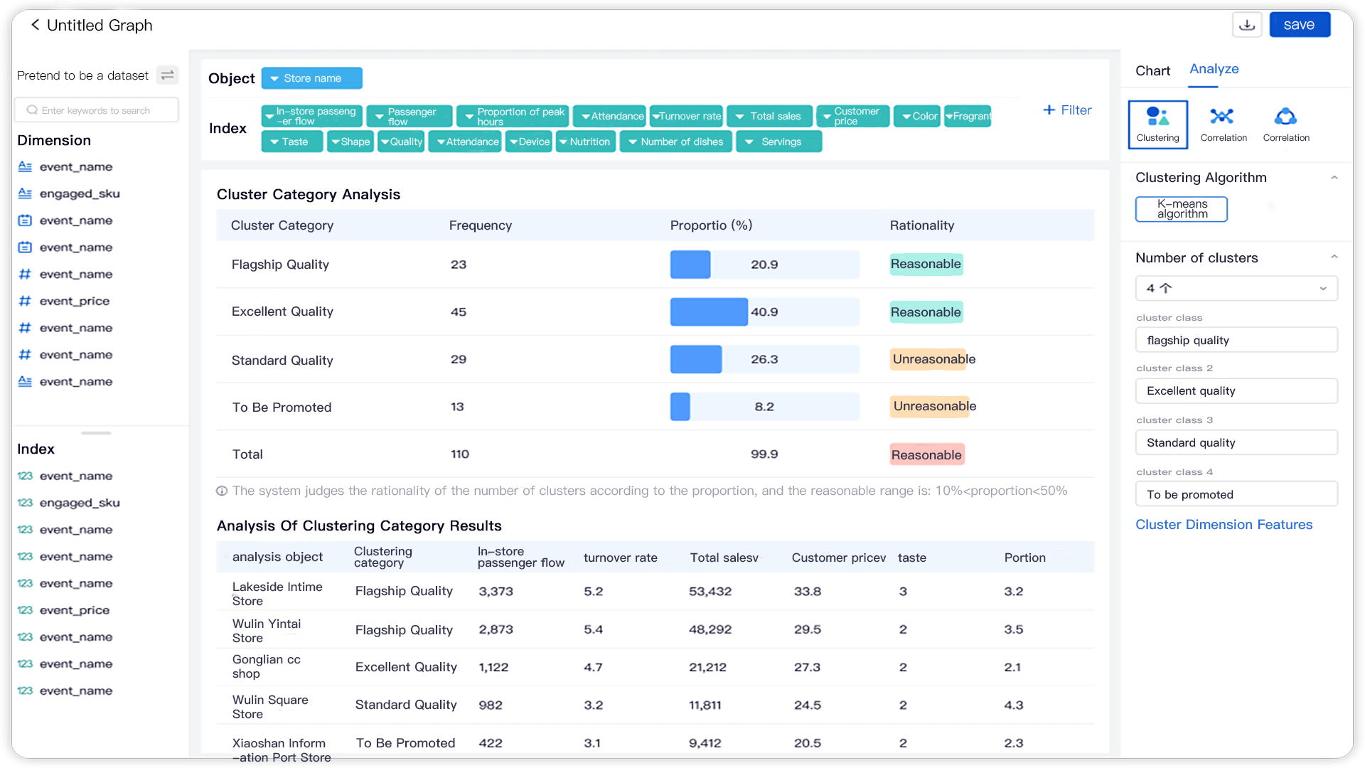Click the save button
This screenshot has height=768, width=1365.
pos(1299,25)
